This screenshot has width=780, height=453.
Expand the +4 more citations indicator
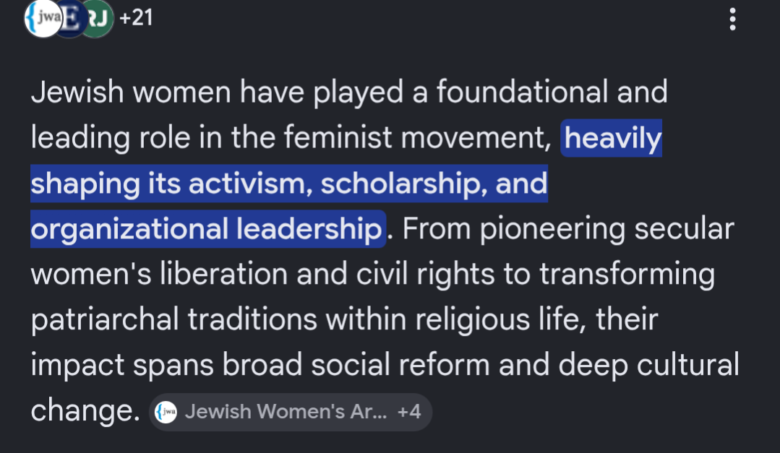[409, 412]
